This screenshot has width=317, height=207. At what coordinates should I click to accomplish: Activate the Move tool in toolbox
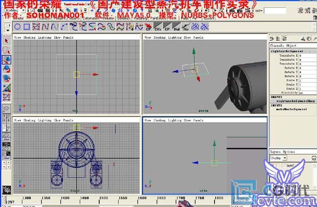coord(6,60)
